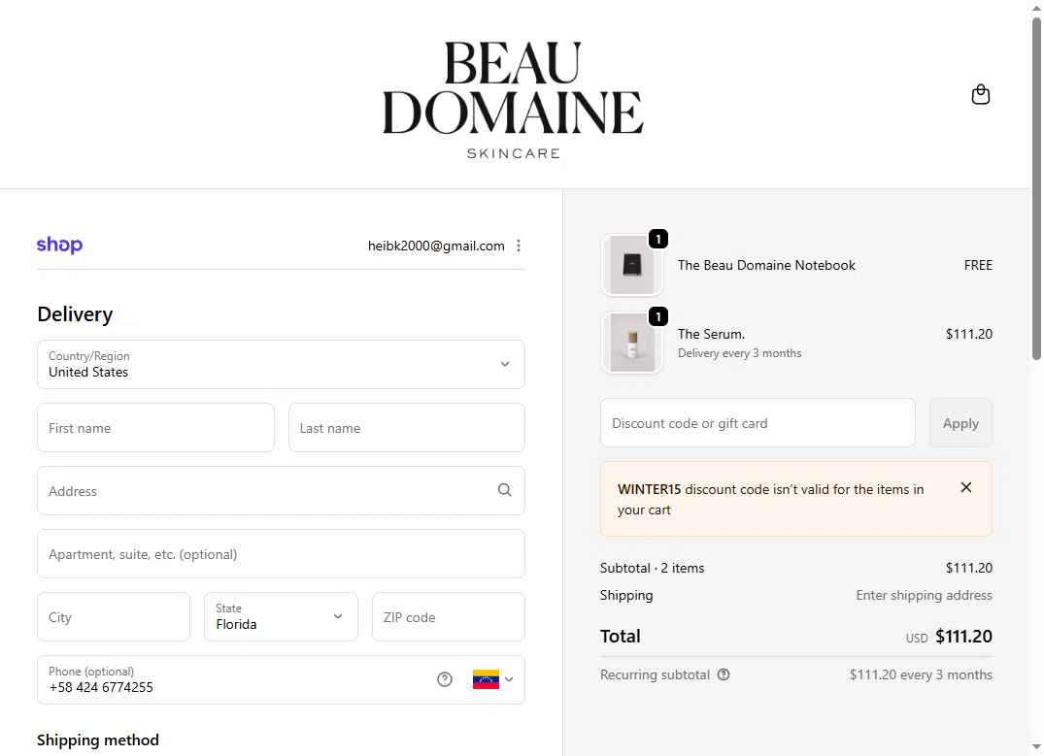Open the Country/Region dropdown

point(281,365)
